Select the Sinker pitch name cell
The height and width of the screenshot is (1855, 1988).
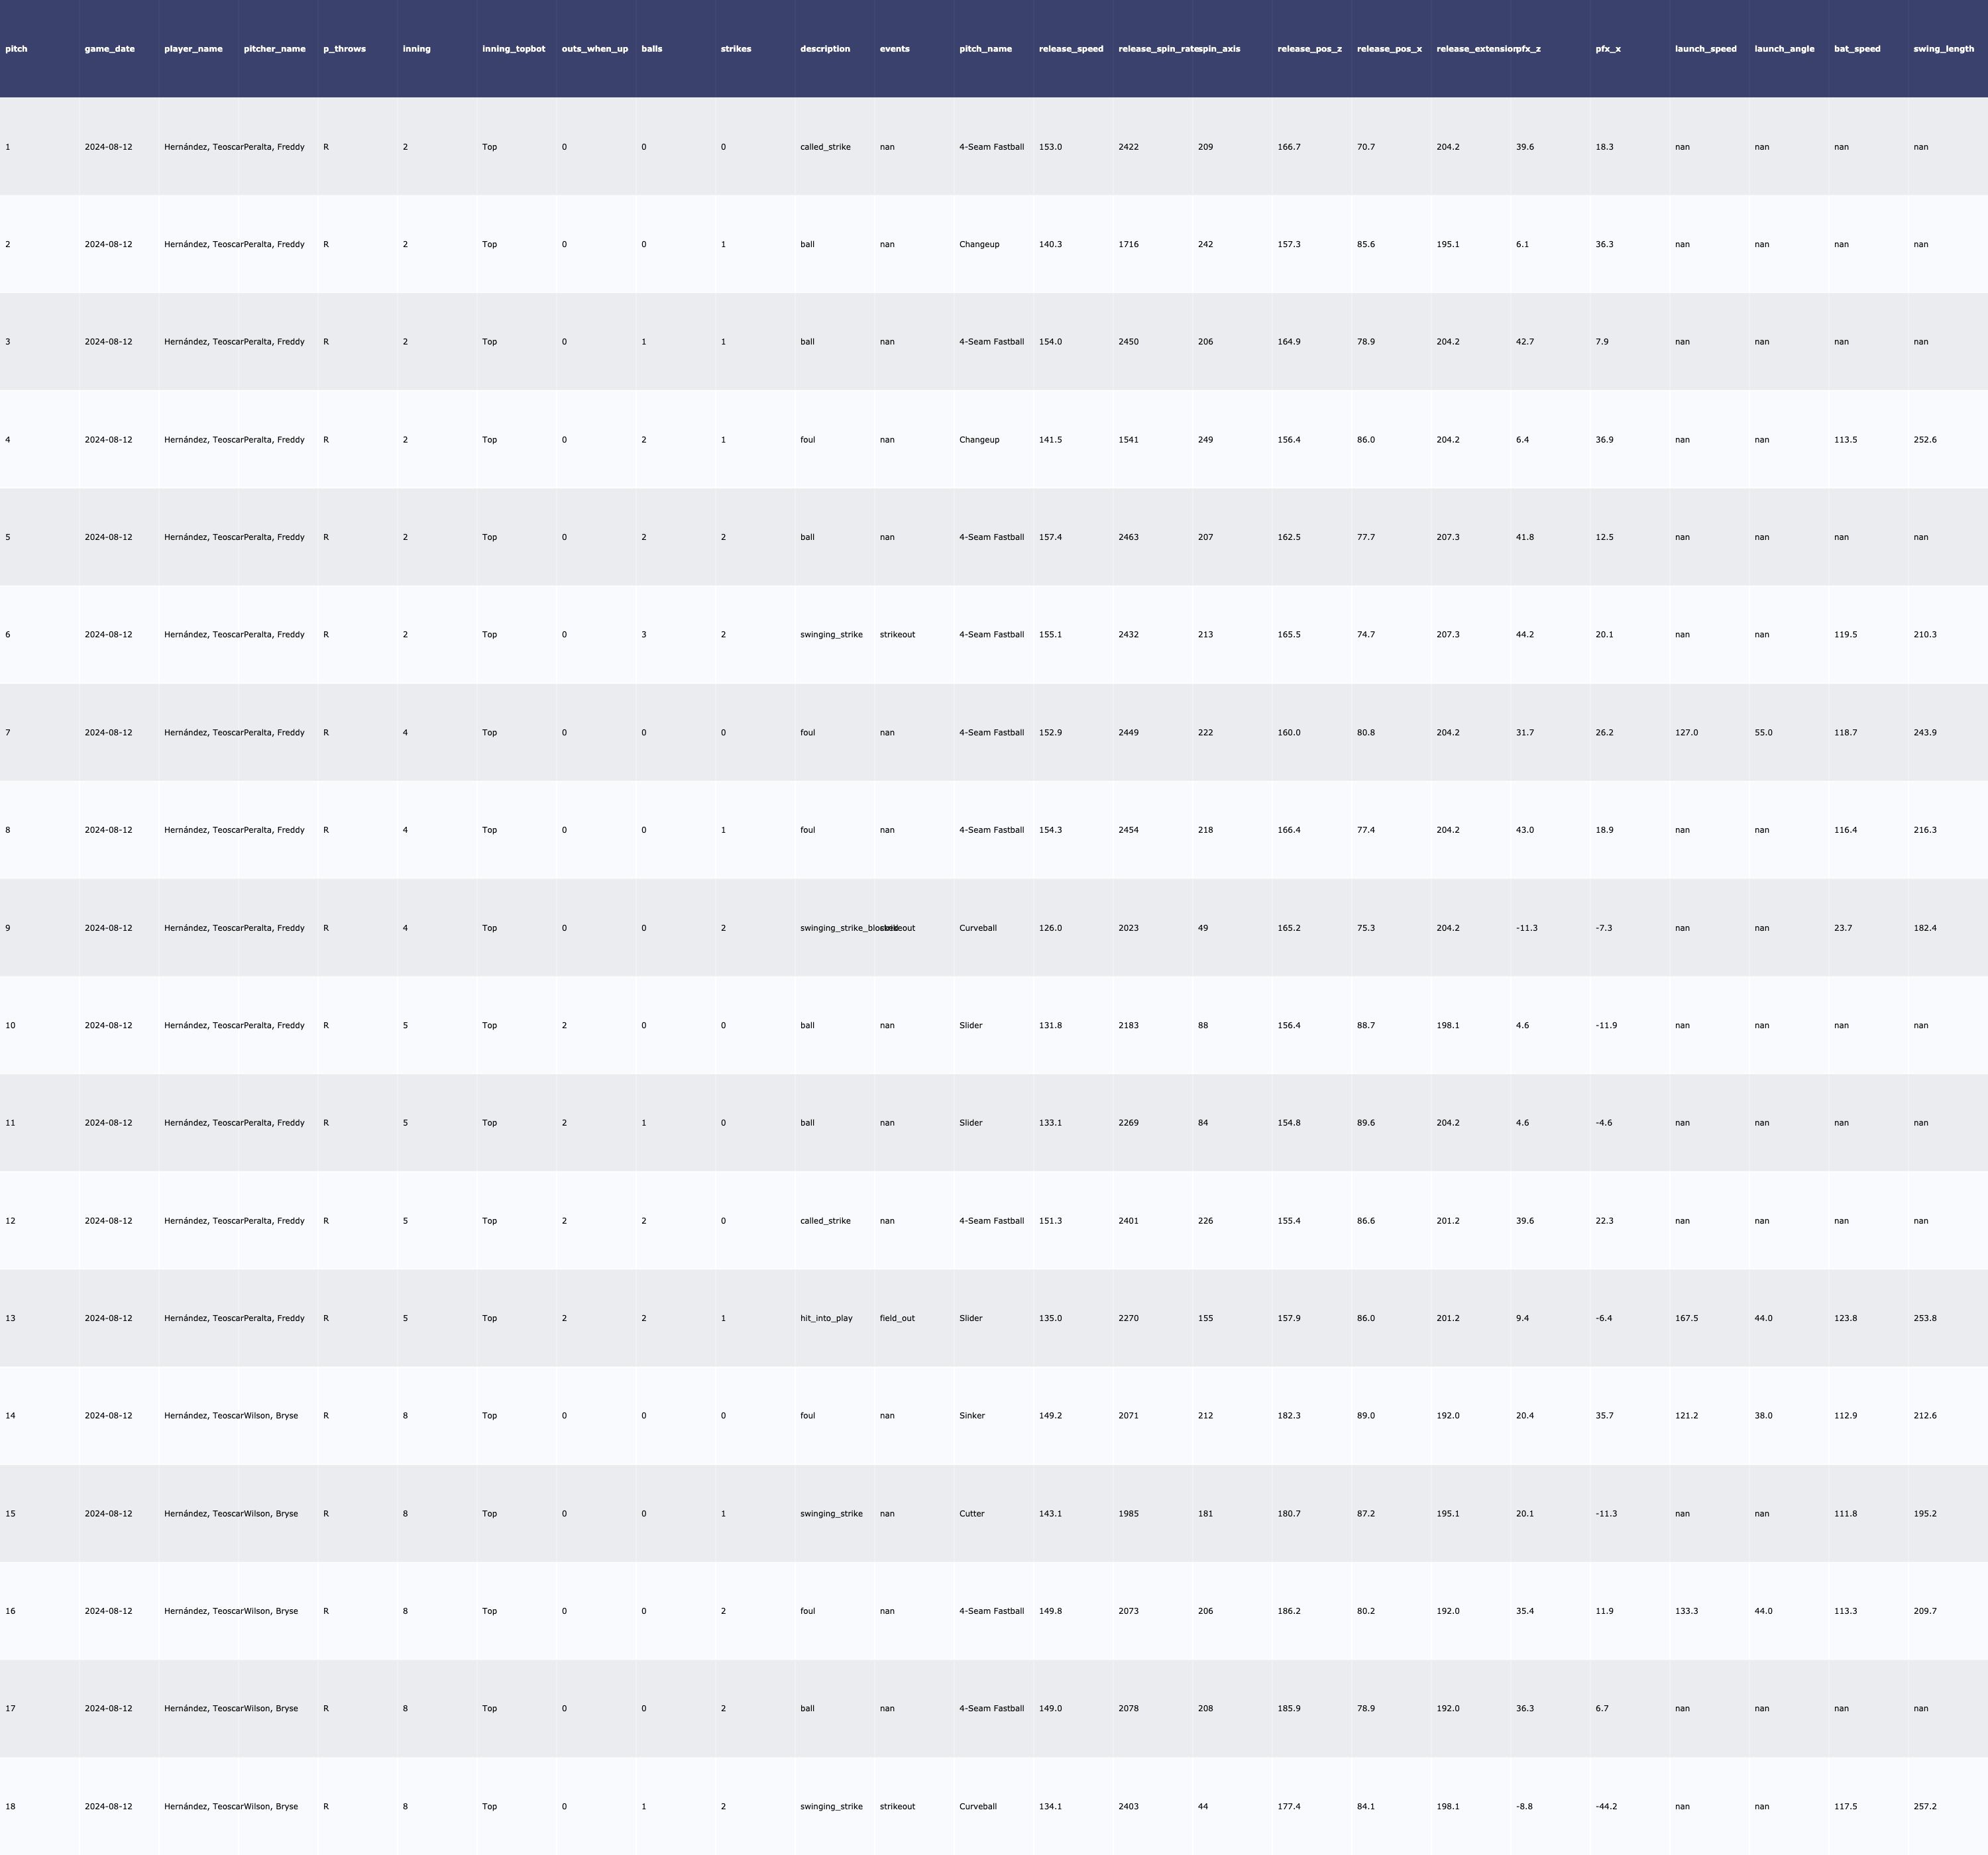point(971,1416)
